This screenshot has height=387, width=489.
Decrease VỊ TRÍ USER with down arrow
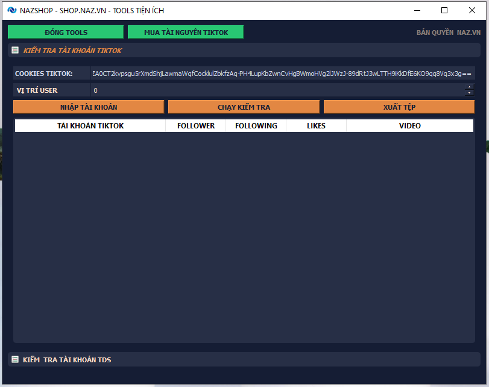[469, 93]
